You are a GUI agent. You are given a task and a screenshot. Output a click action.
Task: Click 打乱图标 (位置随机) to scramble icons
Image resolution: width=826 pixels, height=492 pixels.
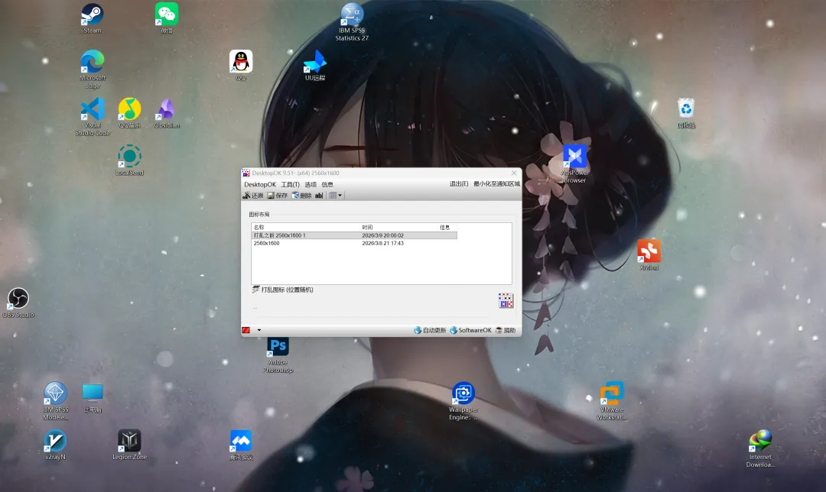(283, 290)
